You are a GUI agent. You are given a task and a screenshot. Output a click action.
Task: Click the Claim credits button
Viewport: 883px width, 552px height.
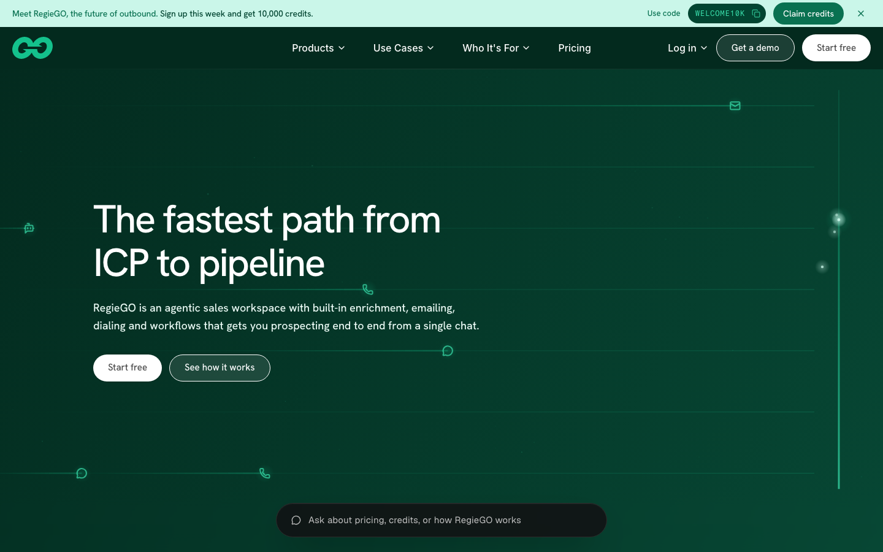coord(808,13)
